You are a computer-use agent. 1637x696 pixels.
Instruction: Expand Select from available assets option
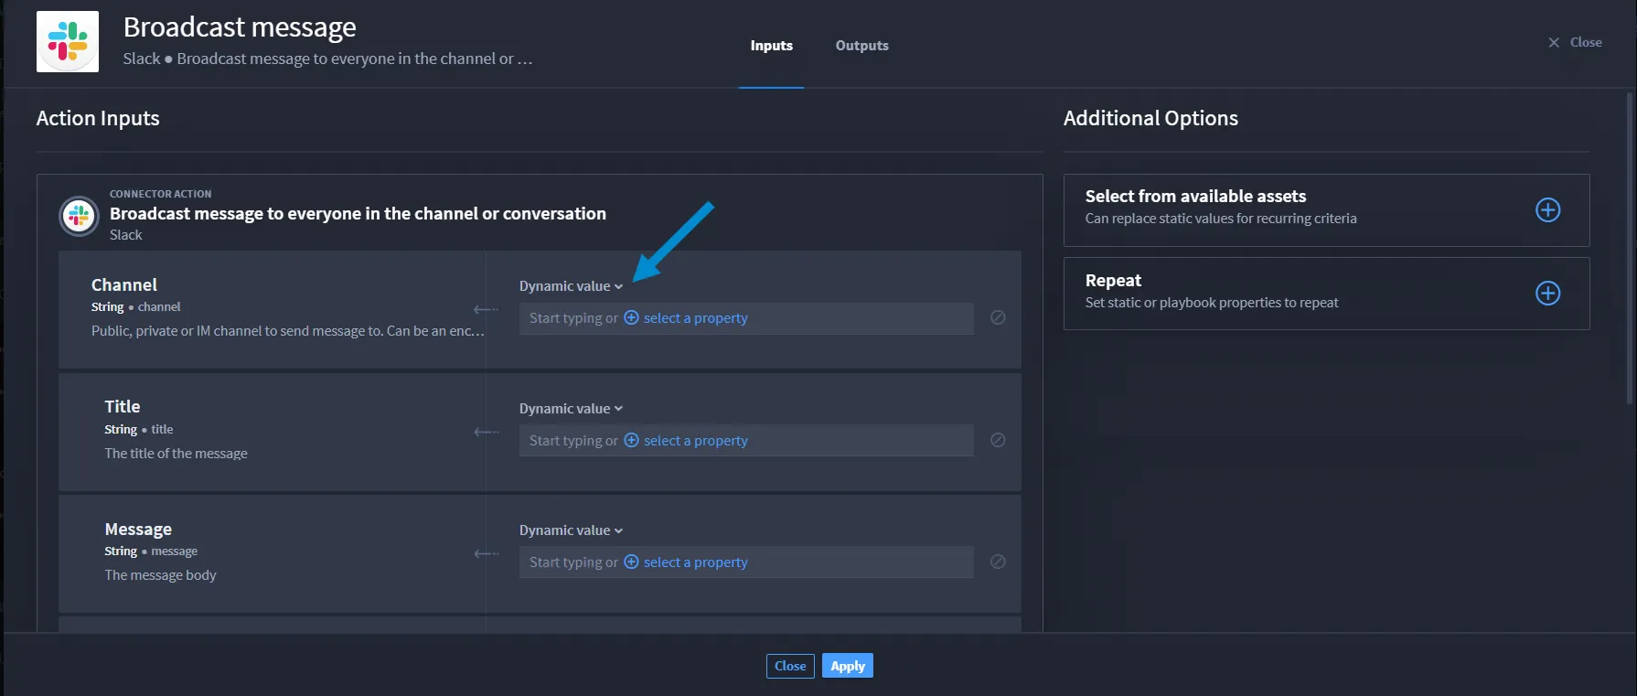(x=1326, y=210)
